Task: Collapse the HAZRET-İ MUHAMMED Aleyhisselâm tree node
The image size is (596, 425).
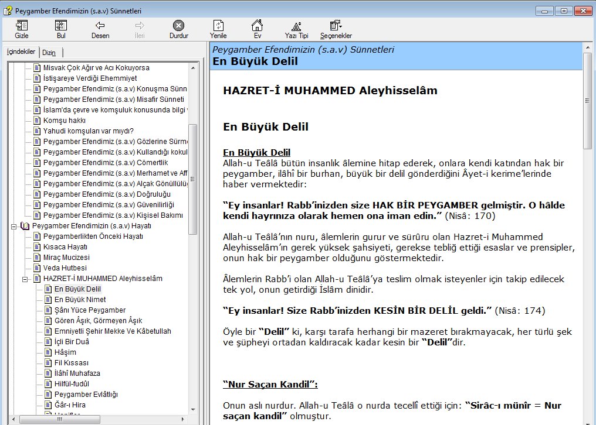Action: [25, 279]
